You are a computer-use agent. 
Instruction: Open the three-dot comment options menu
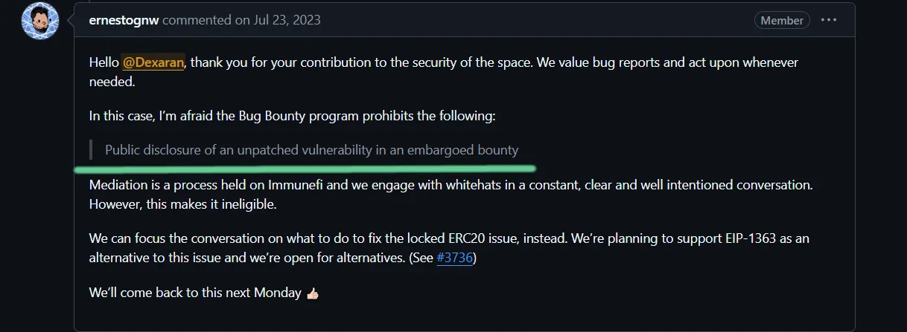click(x=829, y=20)
